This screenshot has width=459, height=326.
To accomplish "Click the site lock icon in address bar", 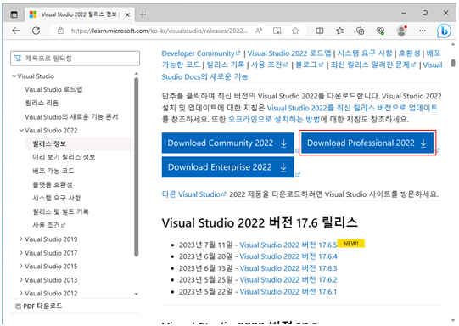I will coord(60,31).
